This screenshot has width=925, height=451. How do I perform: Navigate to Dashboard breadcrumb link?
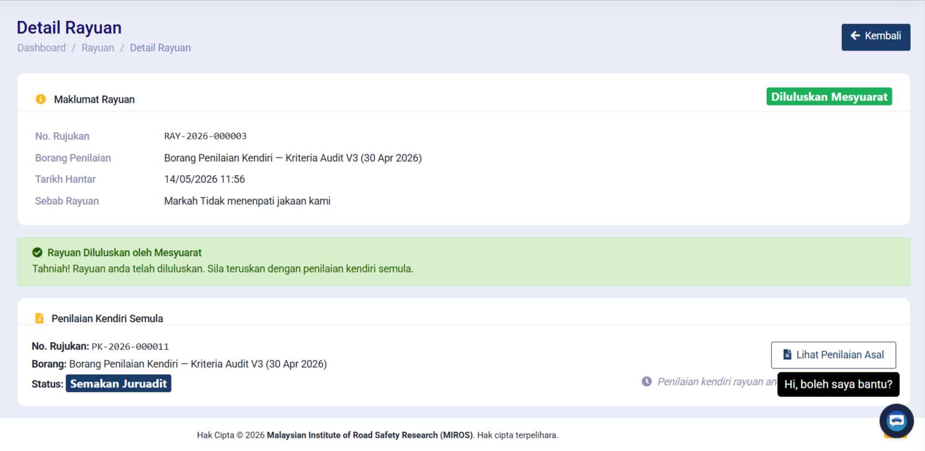pyautogui.click(x=41, y=48)
